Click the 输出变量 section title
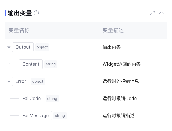Screen dimensions: 172x131 [x=20, y=13]
